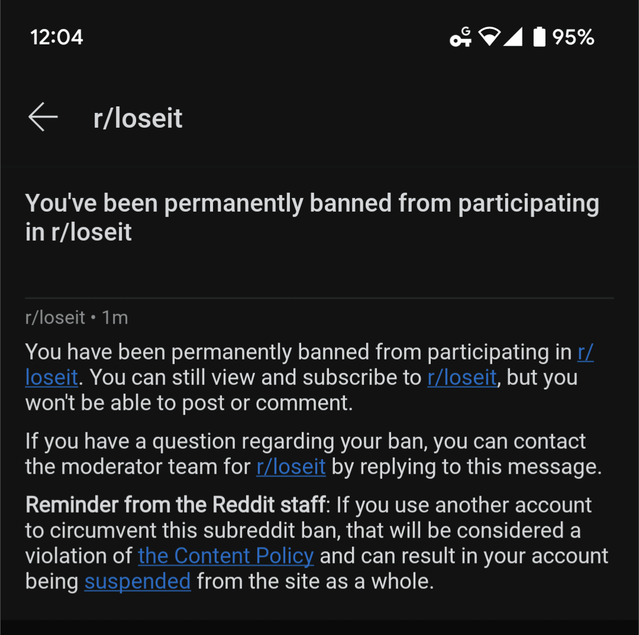The height and width of the screenshot is (635, 639).
Task: Tap the 1m timestamp on the message
Action: tap(115, 317)
